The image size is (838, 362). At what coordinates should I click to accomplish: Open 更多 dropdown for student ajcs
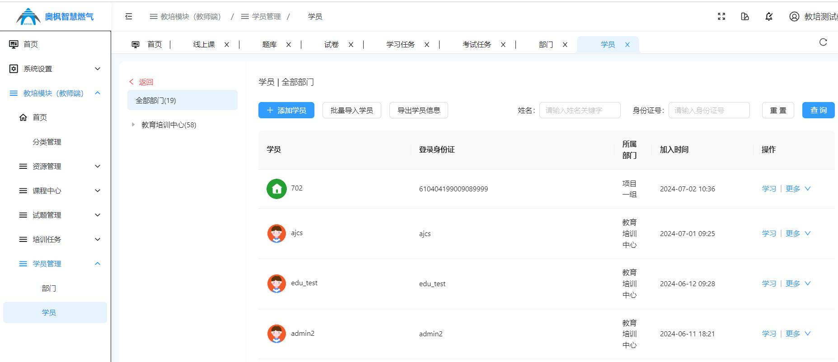click(798, 233)
